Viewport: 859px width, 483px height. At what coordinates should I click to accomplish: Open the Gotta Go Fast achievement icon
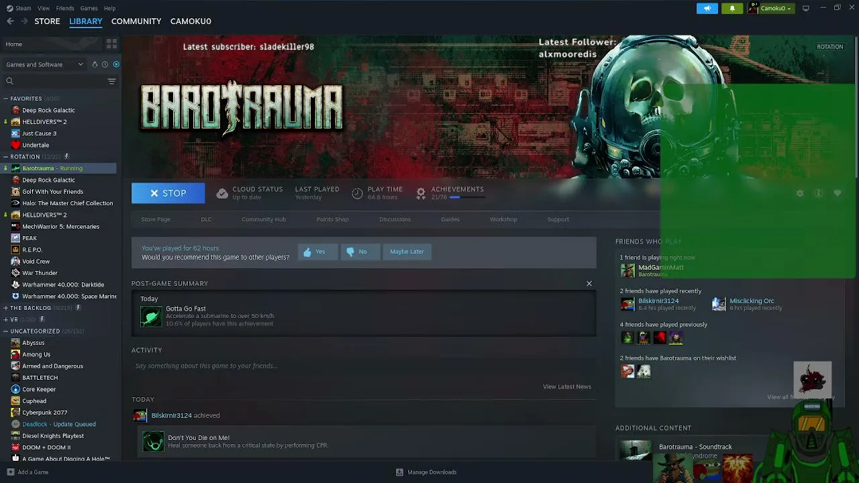point(151,316)
